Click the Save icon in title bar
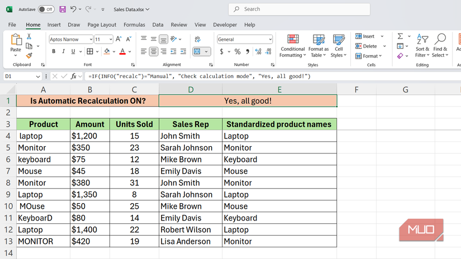 click(62, 9)
